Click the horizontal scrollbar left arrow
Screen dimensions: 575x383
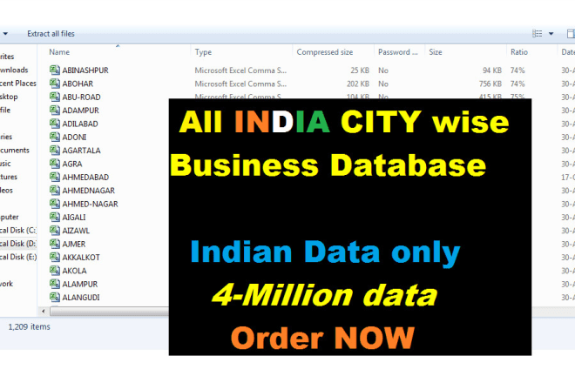click(44, 311)
